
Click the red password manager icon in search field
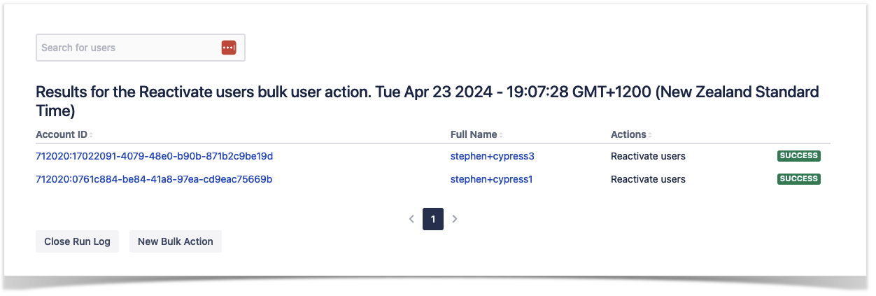point(228,48)
